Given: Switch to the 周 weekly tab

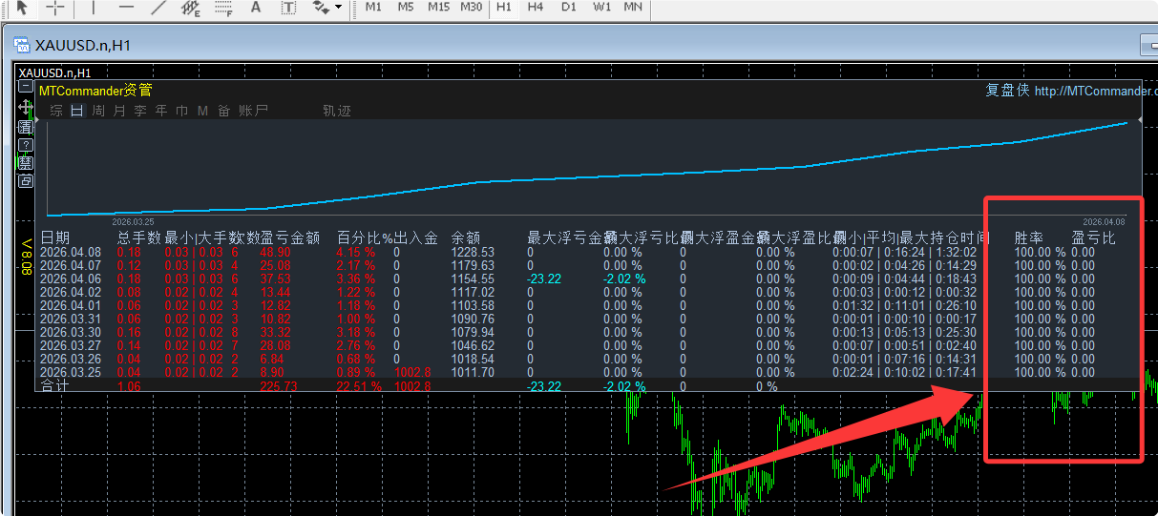Looking at the screenshot, I should point(98,111).
